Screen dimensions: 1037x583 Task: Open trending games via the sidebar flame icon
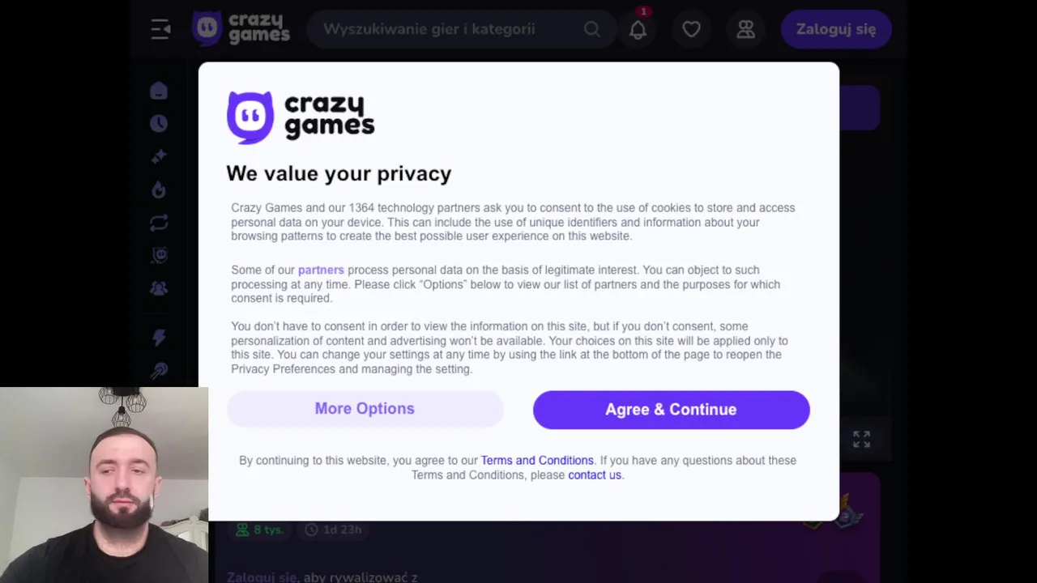(x=159, y=189)
